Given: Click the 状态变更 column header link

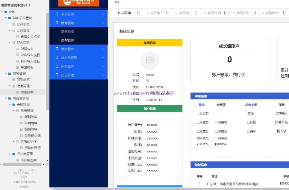Looking at the screenshot, I should [x=251, y=105].
